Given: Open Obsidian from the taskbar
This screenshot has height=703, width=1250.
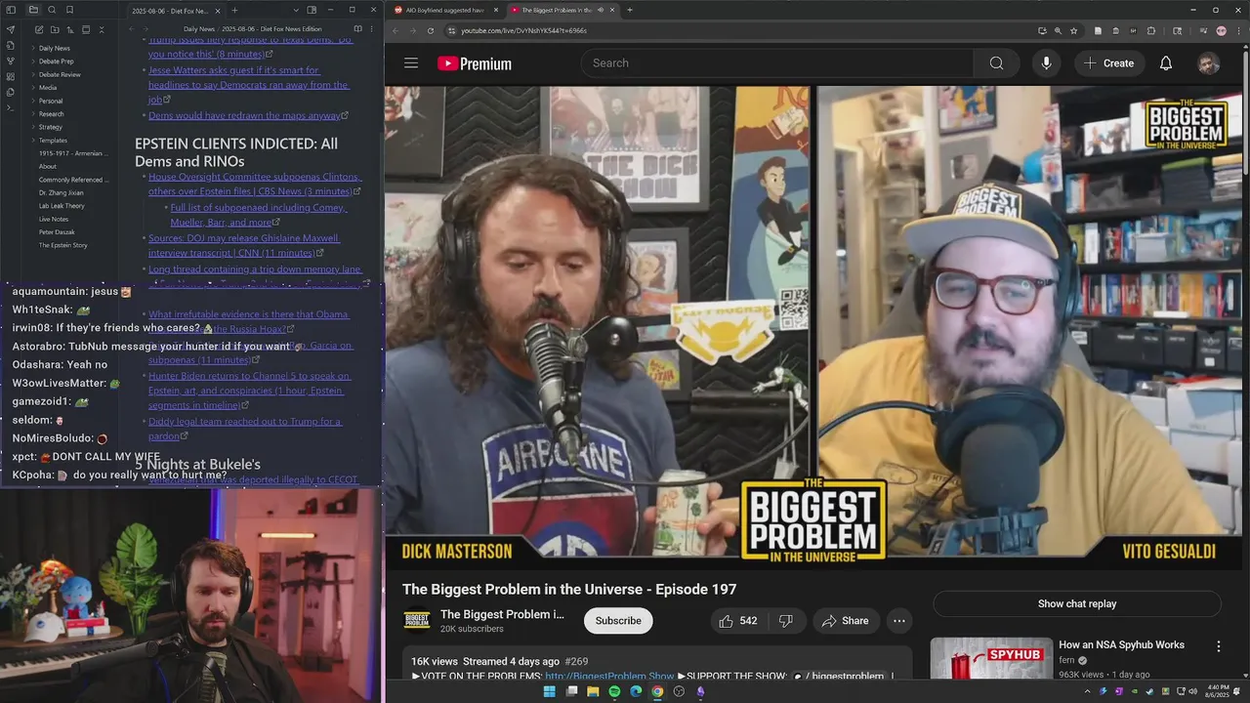Looking at the screenshot, I should 700,691.
